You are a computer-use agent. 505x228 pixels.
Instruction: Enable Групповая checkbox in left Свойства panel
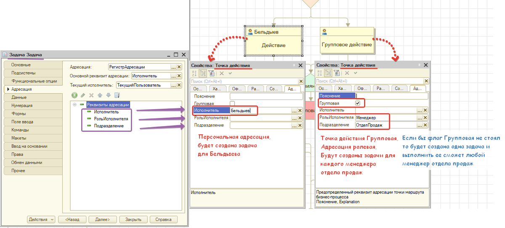[x=232, y=103]
